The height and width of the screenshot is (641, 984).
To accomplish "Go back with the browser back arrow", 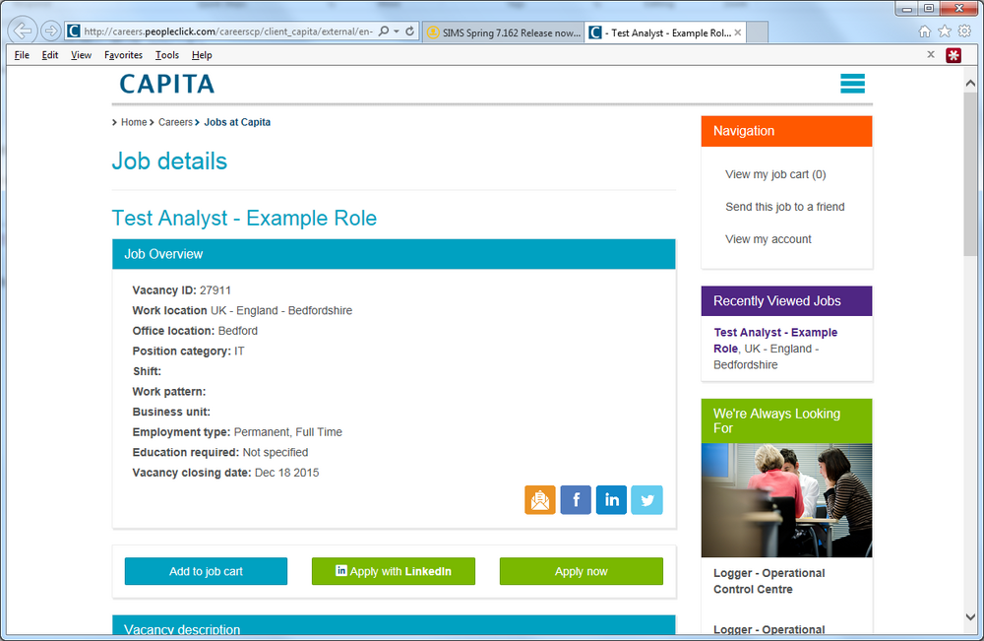I will point(24,31).
